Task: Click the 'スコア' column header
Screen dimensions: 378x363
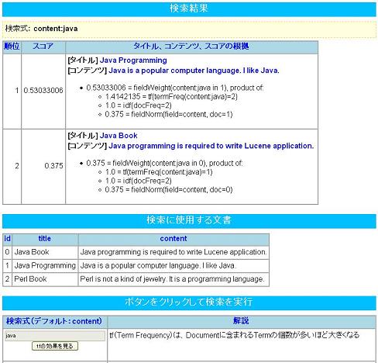Action: pyautogui.click(x=43, y=47)
